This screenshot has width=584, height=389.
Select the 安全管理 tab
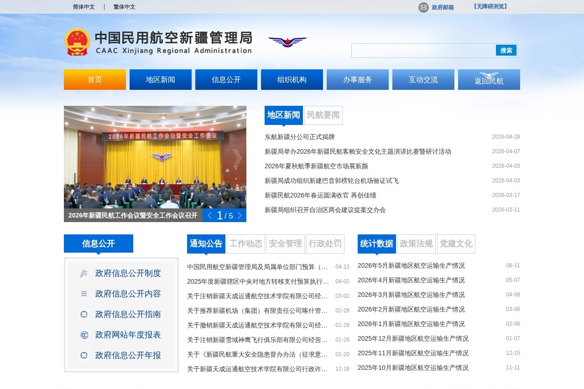pos(286,244)
